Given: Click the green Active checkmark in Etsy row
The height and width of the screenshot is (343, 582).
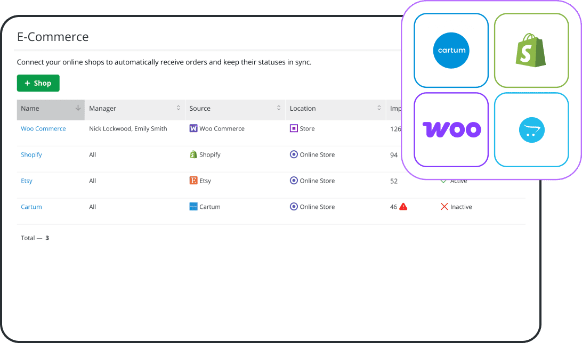Looking at the screenshot, I should tap(443, 181).
